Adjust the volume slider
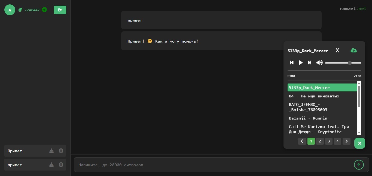The height and width of the screenshot is (176, 372). click(343, 63)
